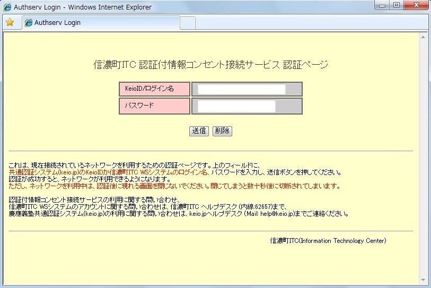Minimize the Internet Explorer window

point(382,5)
